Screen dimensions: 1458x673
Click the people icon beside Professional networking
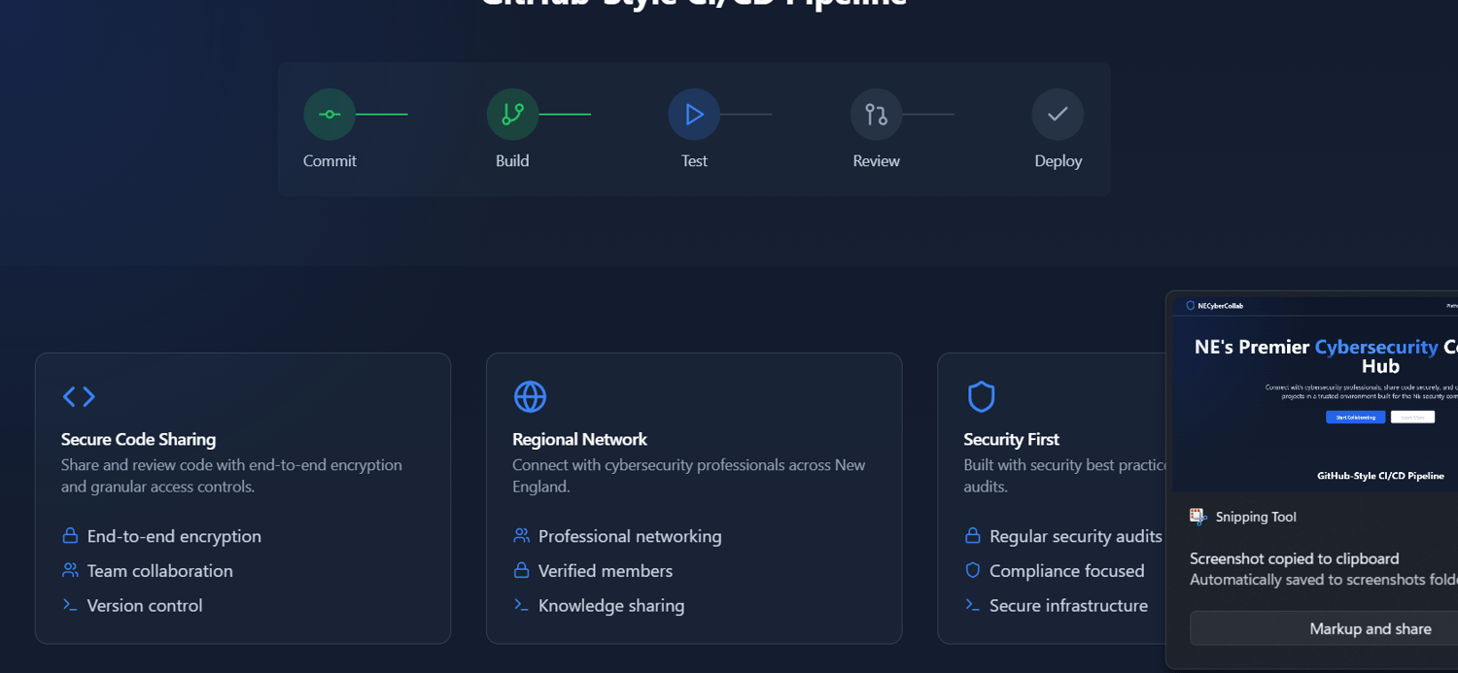pyautogui.click(x=521, y=536)
